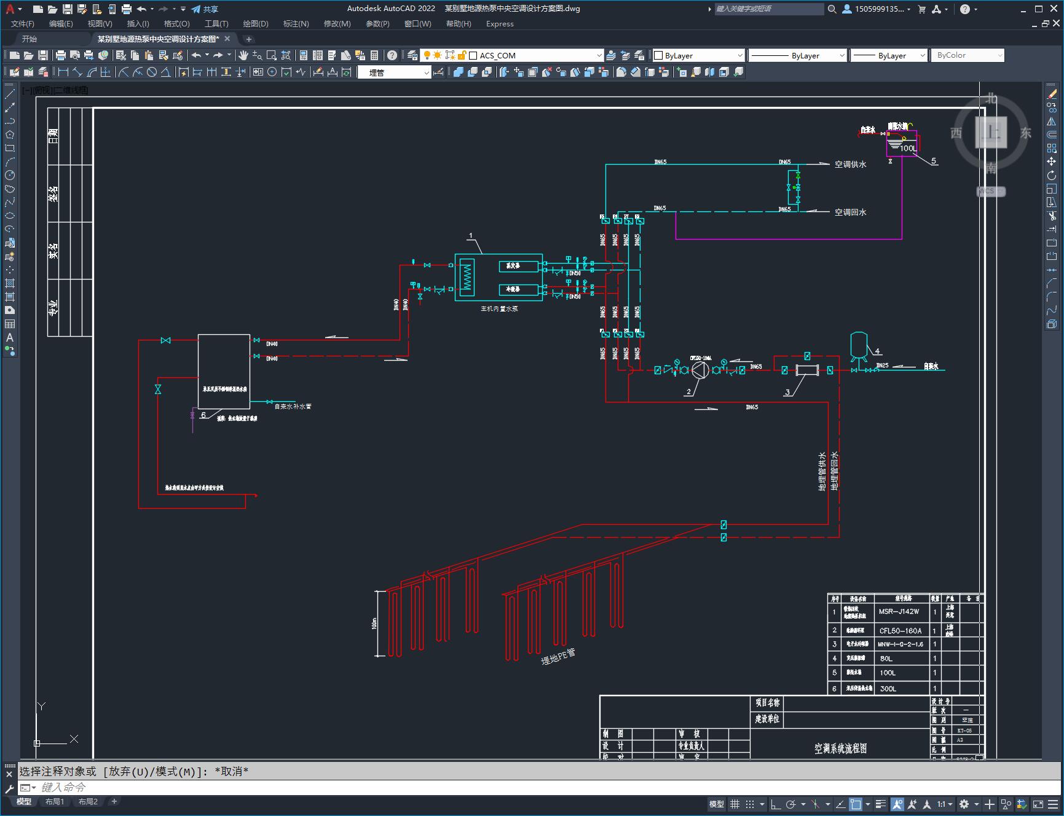Toggle polar tracking in status bar
This screenshot has height=816, width=1064.
pos(791,804)
